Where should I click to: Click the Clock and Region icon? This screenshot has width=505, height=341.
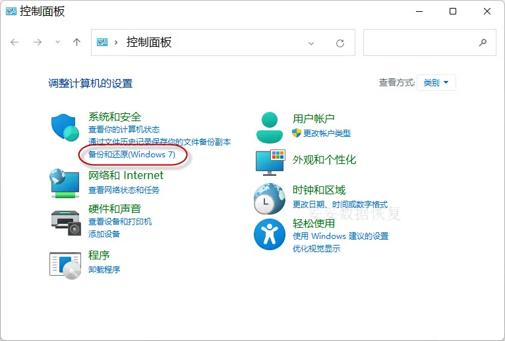tap(270, 197)
